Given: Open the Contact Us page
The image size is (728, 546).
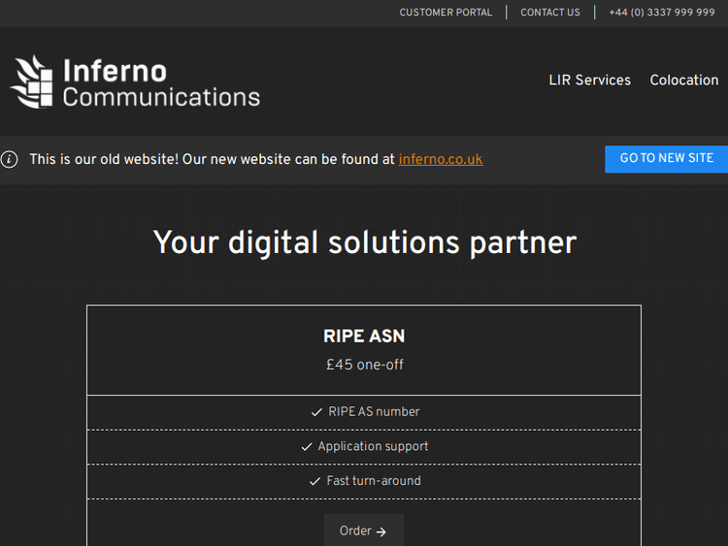Looking at the screenshot, I should coord(550,13).
